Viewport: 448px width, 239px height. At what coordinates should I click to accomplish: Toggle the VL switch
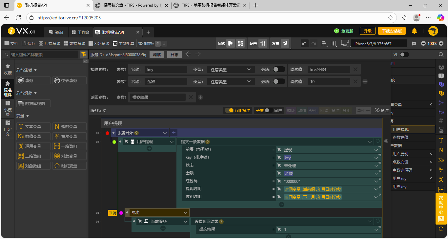pos(404,54)
